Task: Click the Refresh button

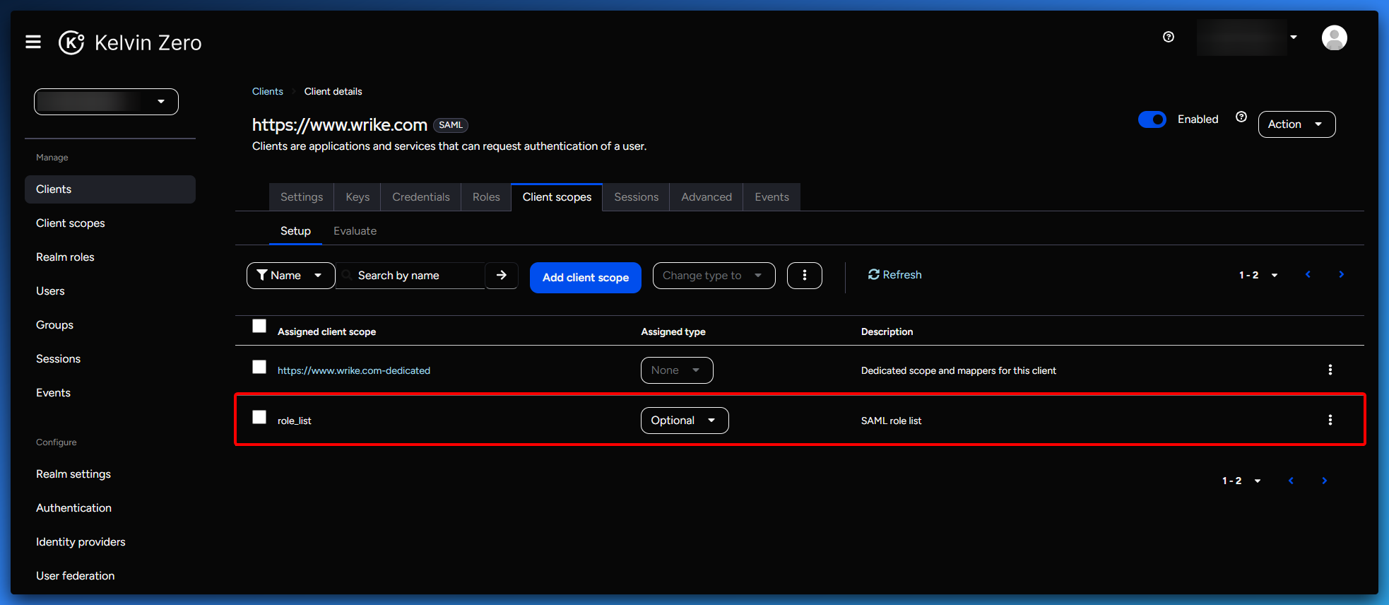Action: click(894, 275)
